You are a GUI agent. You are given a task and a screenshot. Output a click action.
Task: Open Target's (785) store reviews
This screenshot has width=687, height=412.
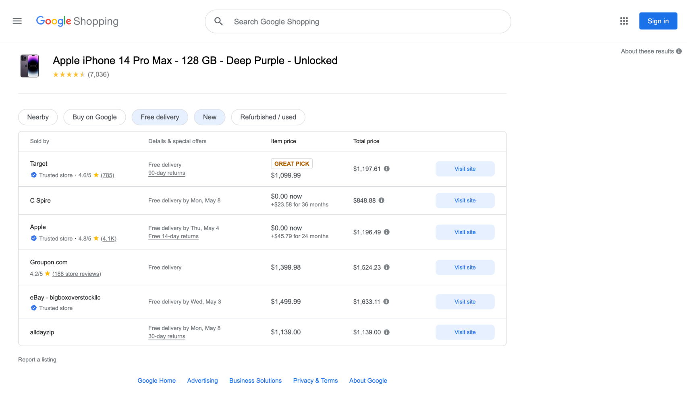(107, 175)
